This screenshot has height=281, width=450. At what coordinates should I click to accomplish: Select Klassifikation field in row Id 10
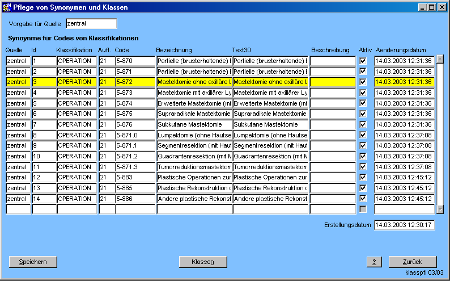[77, 156]
